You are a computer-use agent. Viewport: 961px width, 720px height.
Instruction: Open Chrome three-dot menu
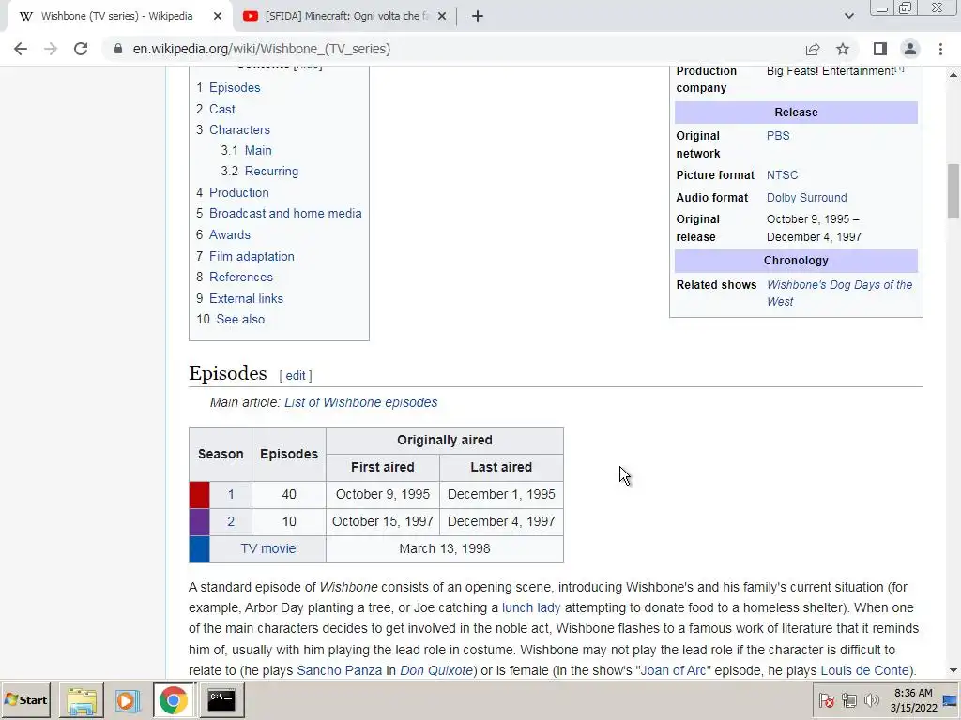pos(940,49)
